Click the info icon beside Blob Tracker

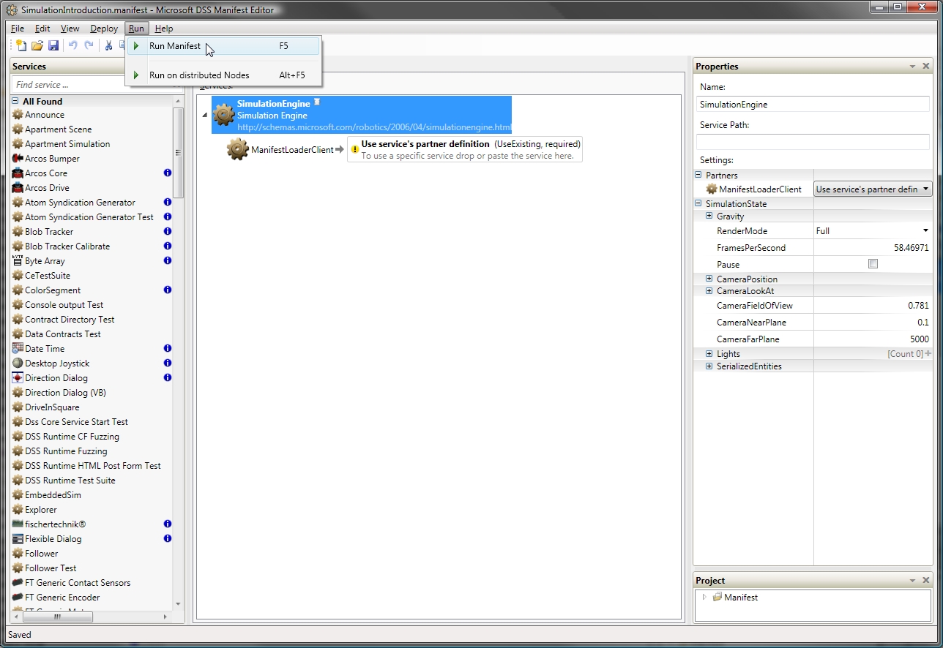[x=168, y=232]
